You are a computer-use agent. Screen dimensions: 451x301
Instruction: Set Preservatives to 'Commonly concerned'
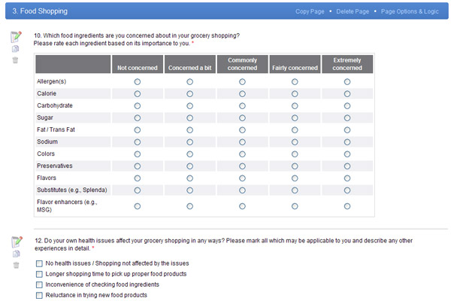click(242, 166)
